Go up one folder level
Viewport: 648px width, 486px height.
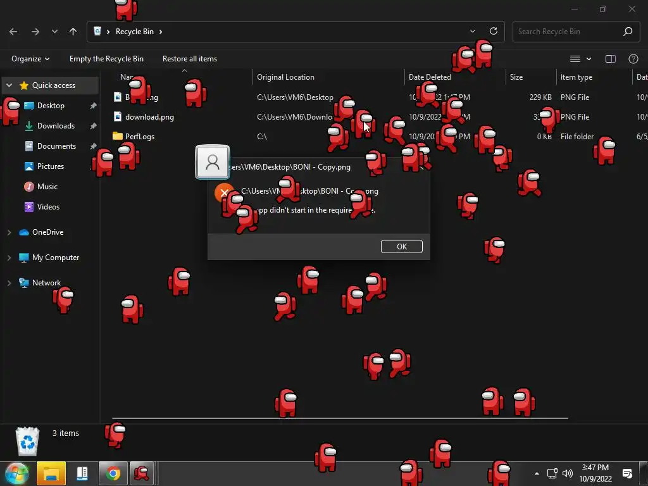coord(73,32)
